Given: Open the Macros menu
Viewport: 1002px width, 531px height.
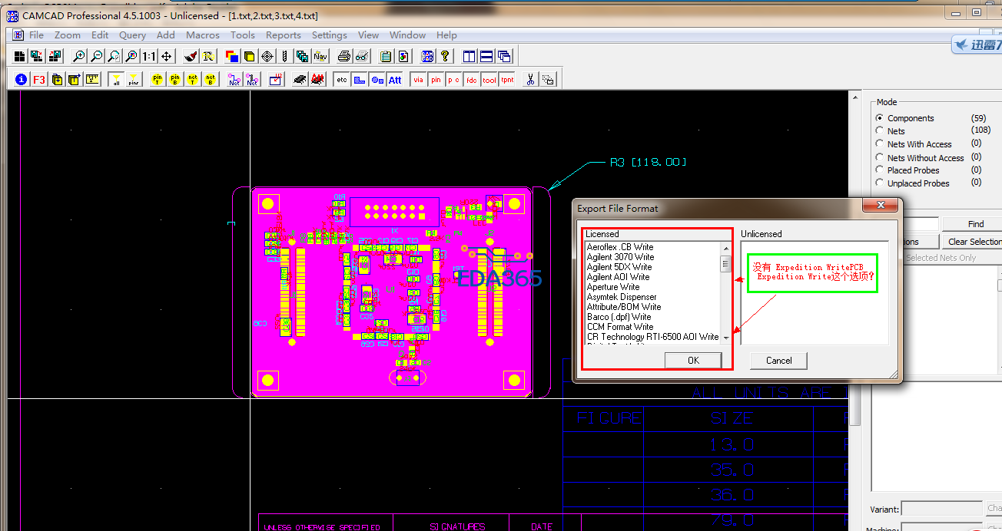Looking at the screenshot, I should click(x=202, y=35).
